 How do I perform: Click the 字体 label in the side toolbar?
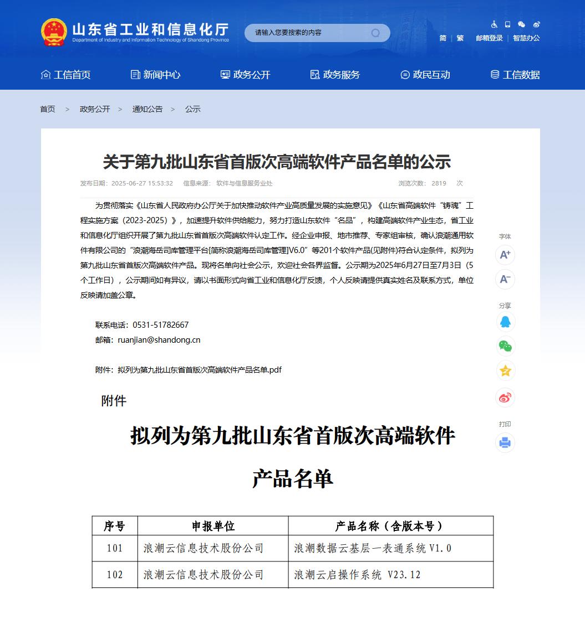tap(505, 236)
